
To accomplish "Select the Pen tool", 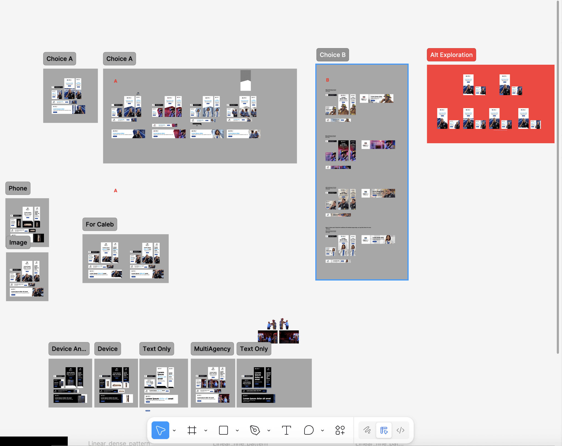I will coord(255,430).
